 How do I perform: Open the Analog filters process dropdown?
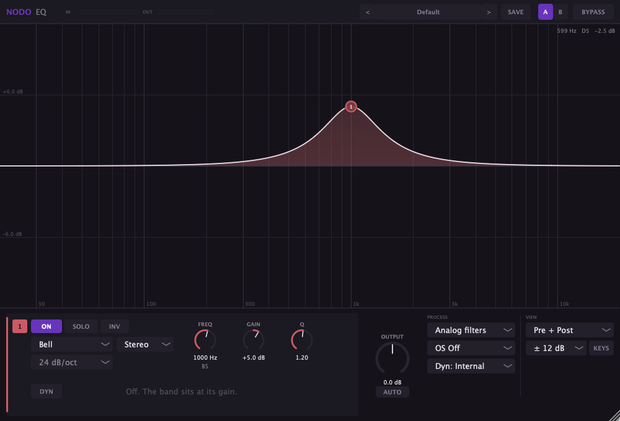(471, 330)
